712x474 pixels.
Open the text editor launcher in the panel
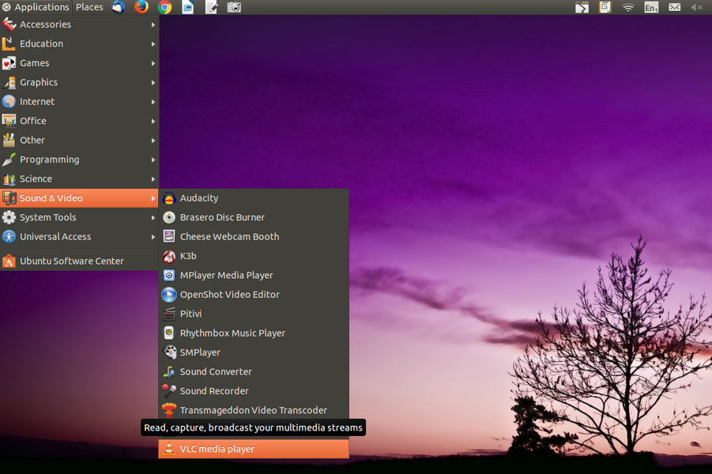click(211, 7)
